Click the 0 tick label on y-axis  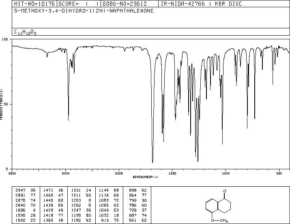7,169
